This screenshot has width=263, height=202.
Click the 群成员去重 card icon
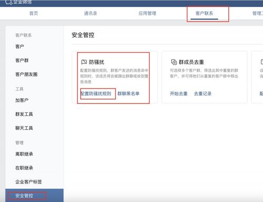[174, 62]
